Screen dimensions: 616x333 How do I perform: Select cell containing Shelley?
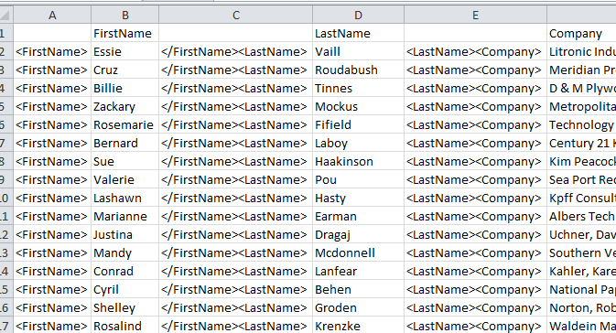pyautogui.click(x=124, y=308)
